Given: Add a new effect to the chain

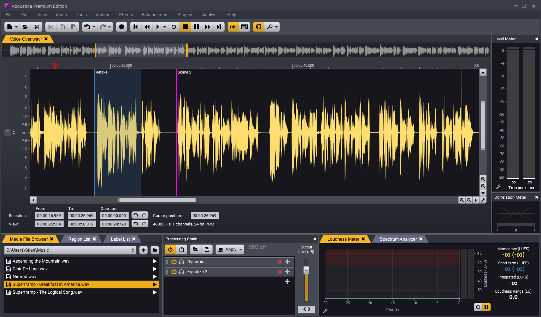Looking at the screenshot, I should point(287,281).
